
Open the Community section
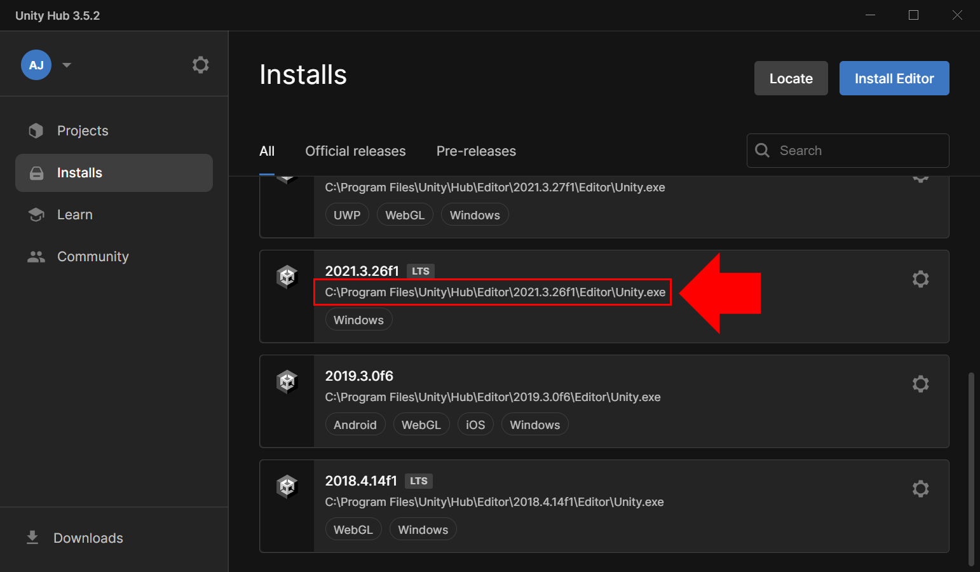point(114,257)
